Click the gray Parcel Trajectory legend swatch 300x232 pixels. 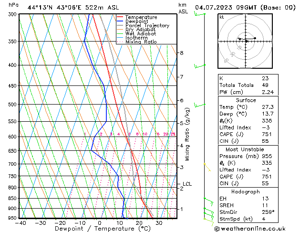pyautogui.click(x=120, y=25)
